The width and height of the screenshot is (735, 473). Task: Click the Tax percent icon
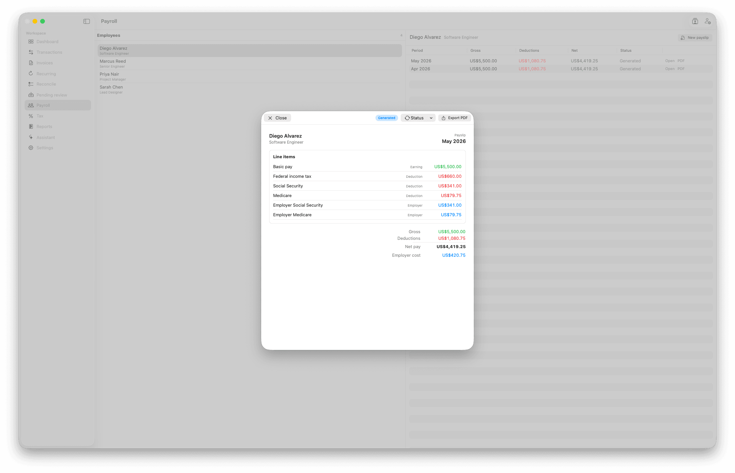coord(31,116)
